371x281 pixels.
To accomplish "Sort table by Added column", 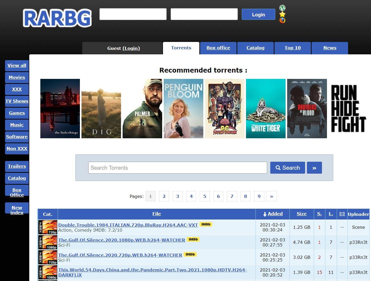I will tap(275, 214).
